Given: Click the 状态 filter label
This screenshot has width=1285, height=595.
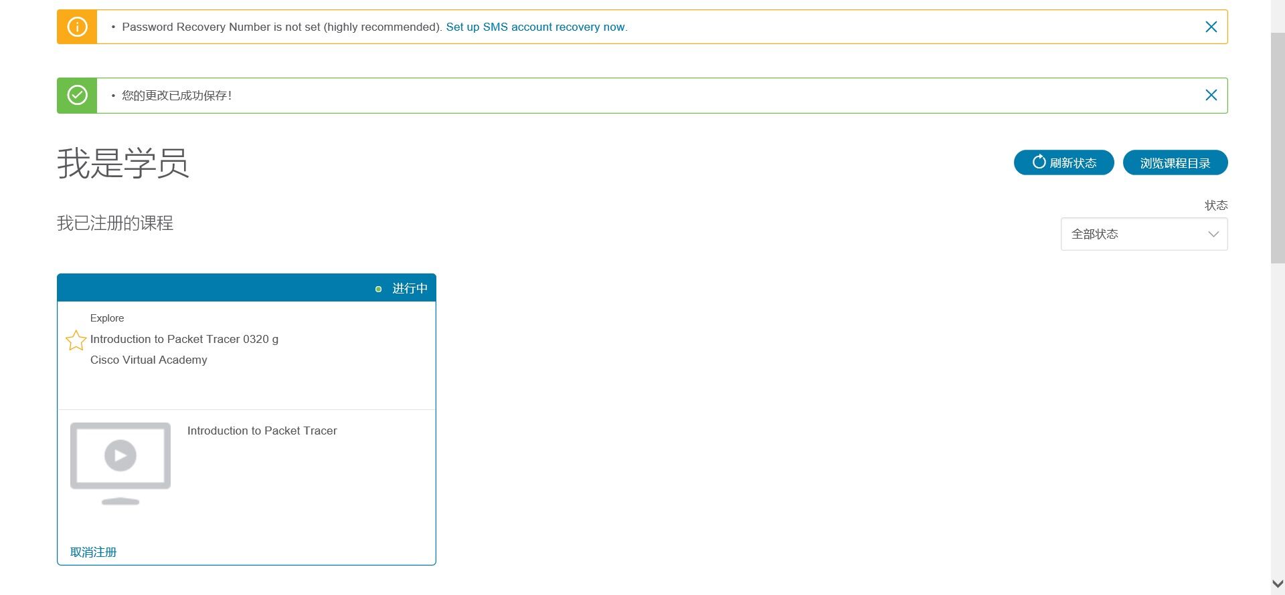Looking at the screenshot, I should click(x=1216, y=205).
